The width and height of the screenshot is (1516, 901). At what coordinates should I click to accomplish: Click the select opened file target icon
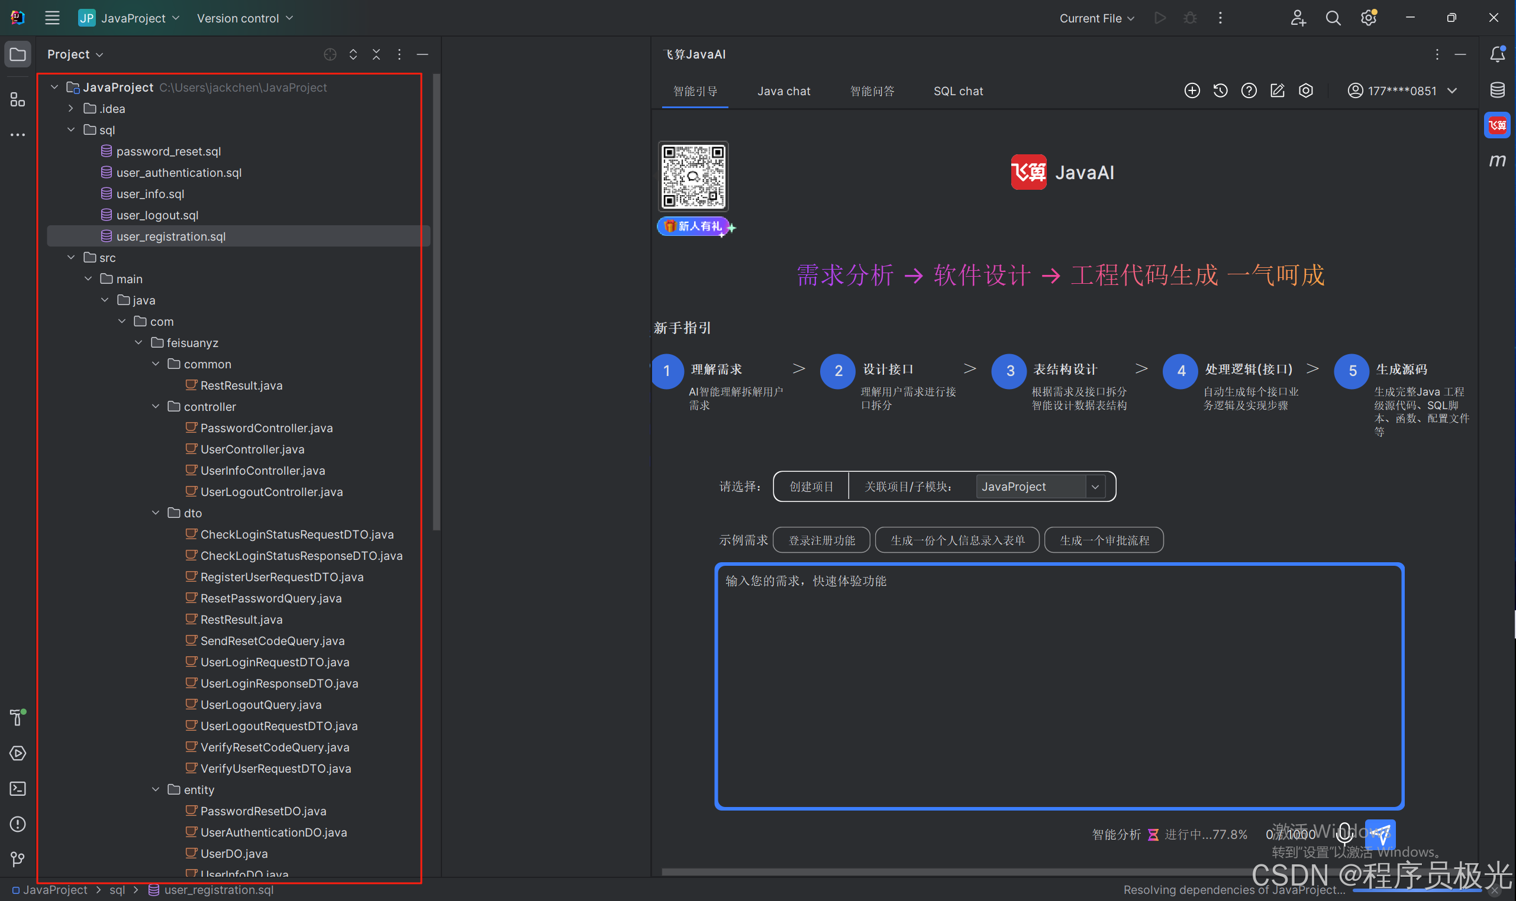[330, 54]
